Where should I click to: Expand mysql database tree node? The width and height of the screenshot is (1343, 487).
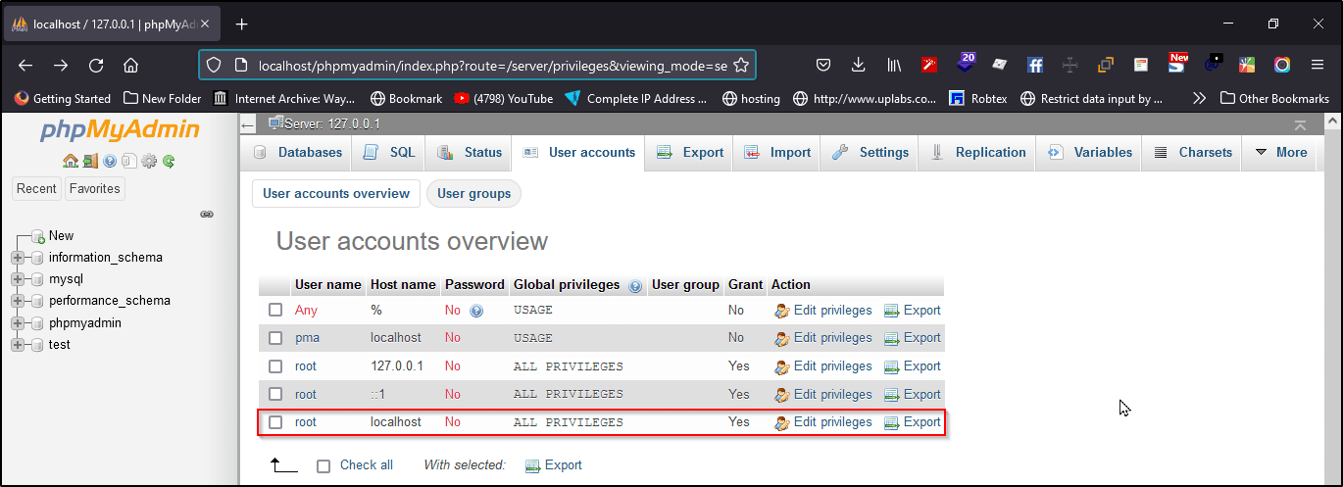click(x=17, y=279)
